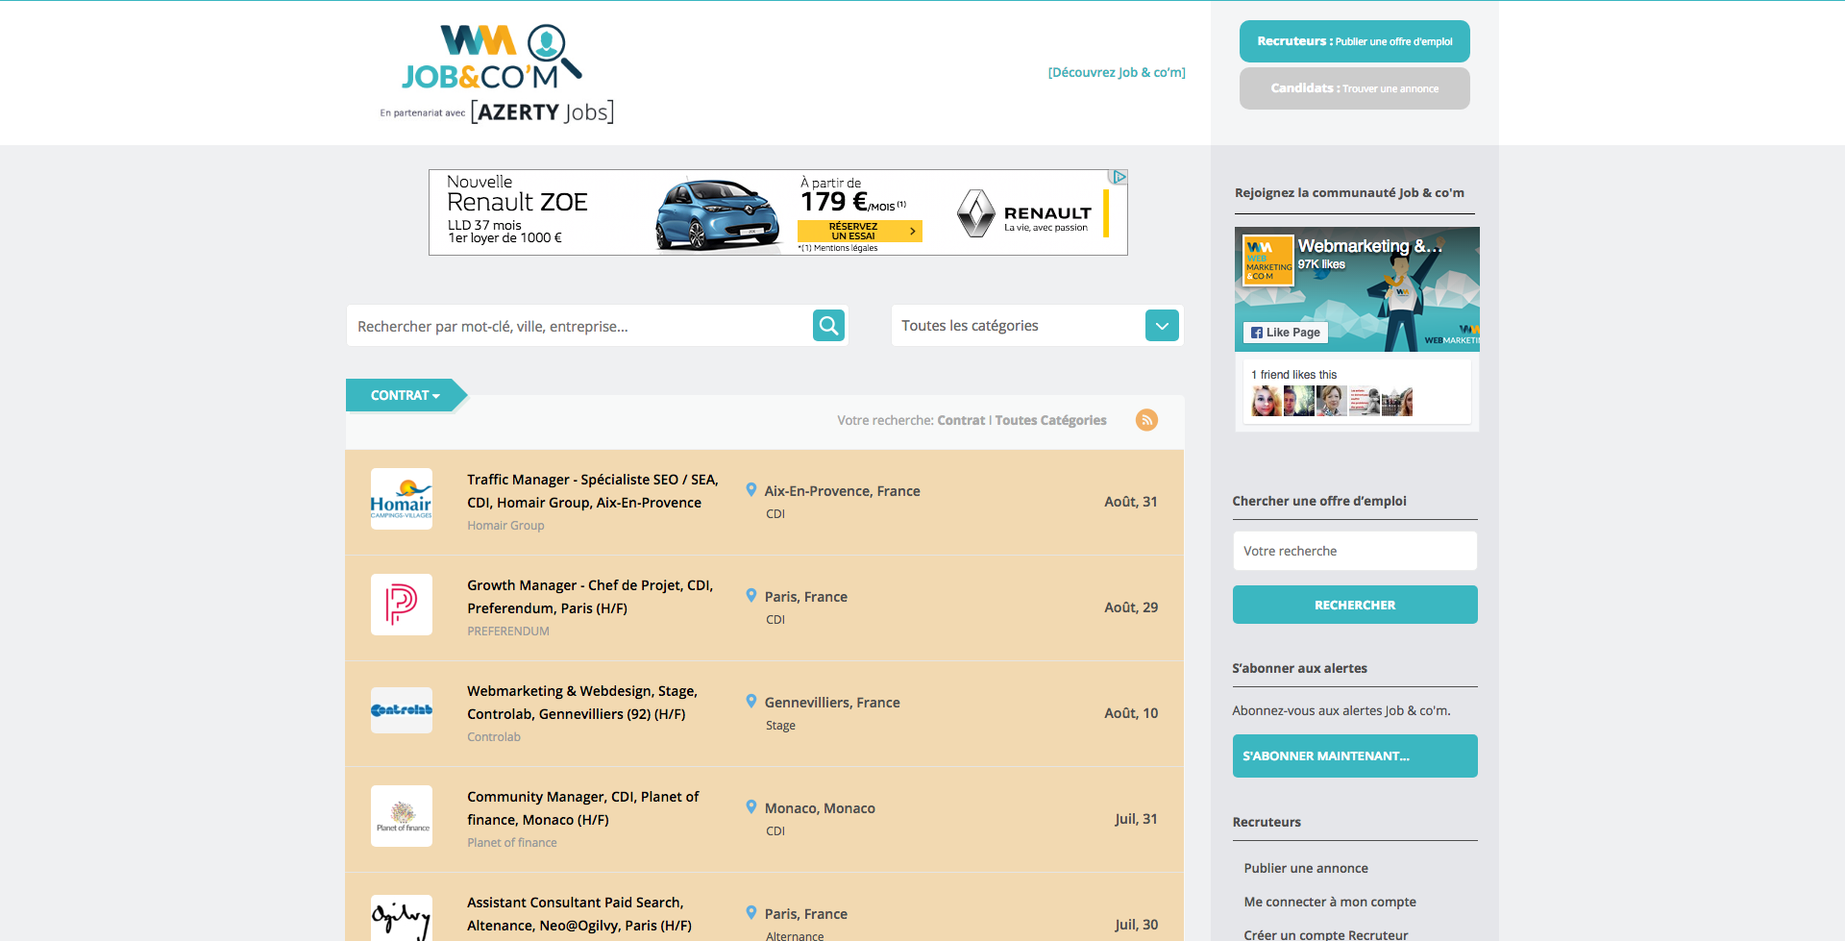The width and height of the screenshot is (1845, 941).
Task: Click the Toutes Catégories search summary text
Action: click(x=1050, y=420)
